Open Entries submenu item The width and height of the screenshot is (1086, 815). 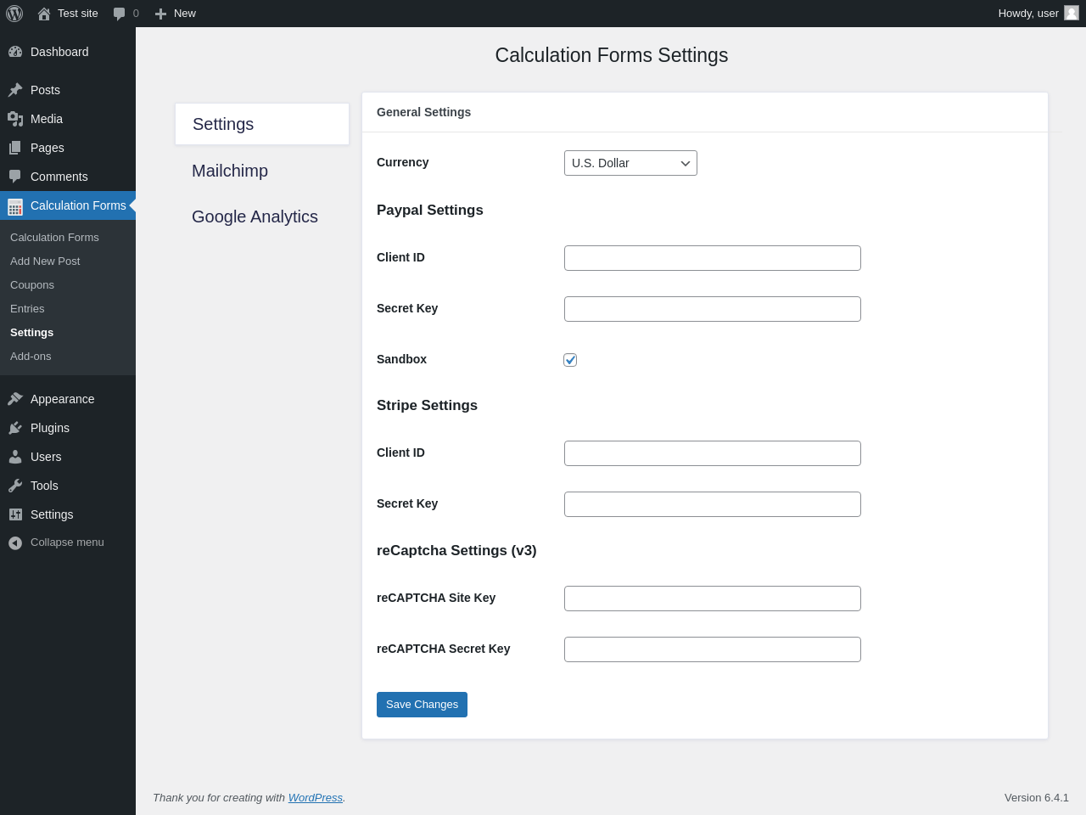point(27,309)
